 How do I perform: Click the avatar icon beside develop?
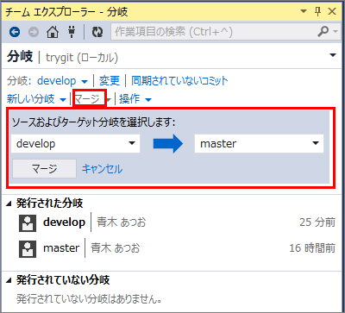click(x=28, y=223)
